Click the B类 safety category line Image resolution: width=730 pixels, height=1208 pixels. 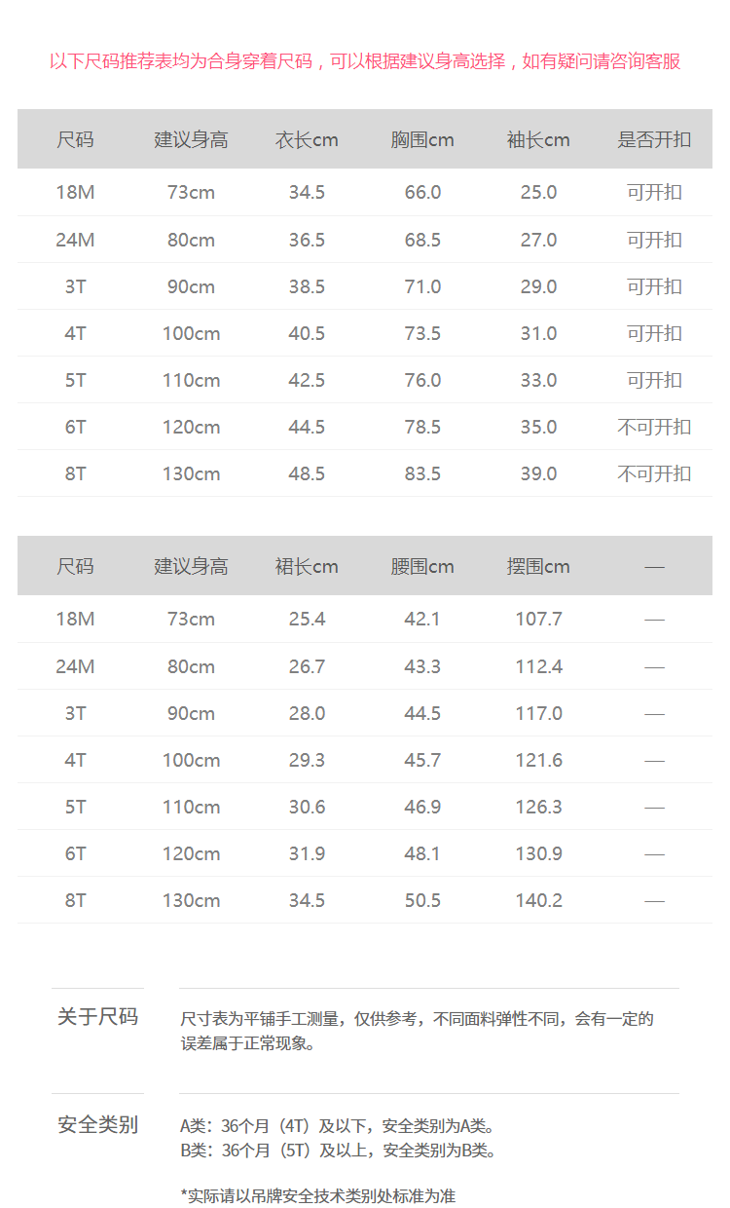pos(338,1151)
